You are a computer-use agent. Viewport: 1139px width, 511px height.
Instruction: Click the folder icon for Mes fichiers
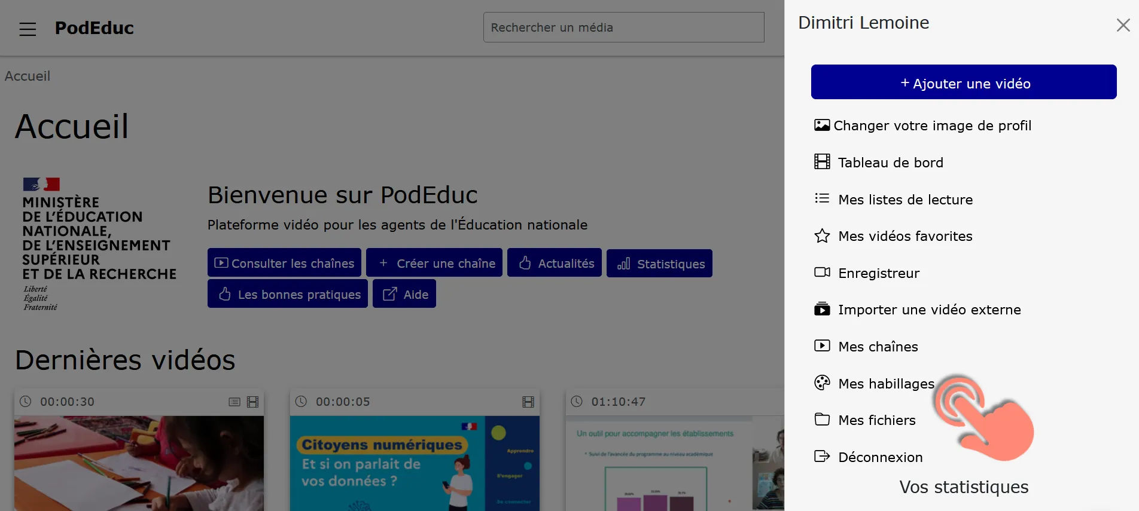822,420
